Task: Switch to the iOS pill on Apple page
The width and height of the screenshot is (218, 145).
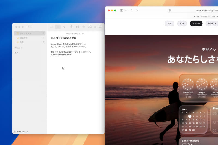Action: [182, 23]
